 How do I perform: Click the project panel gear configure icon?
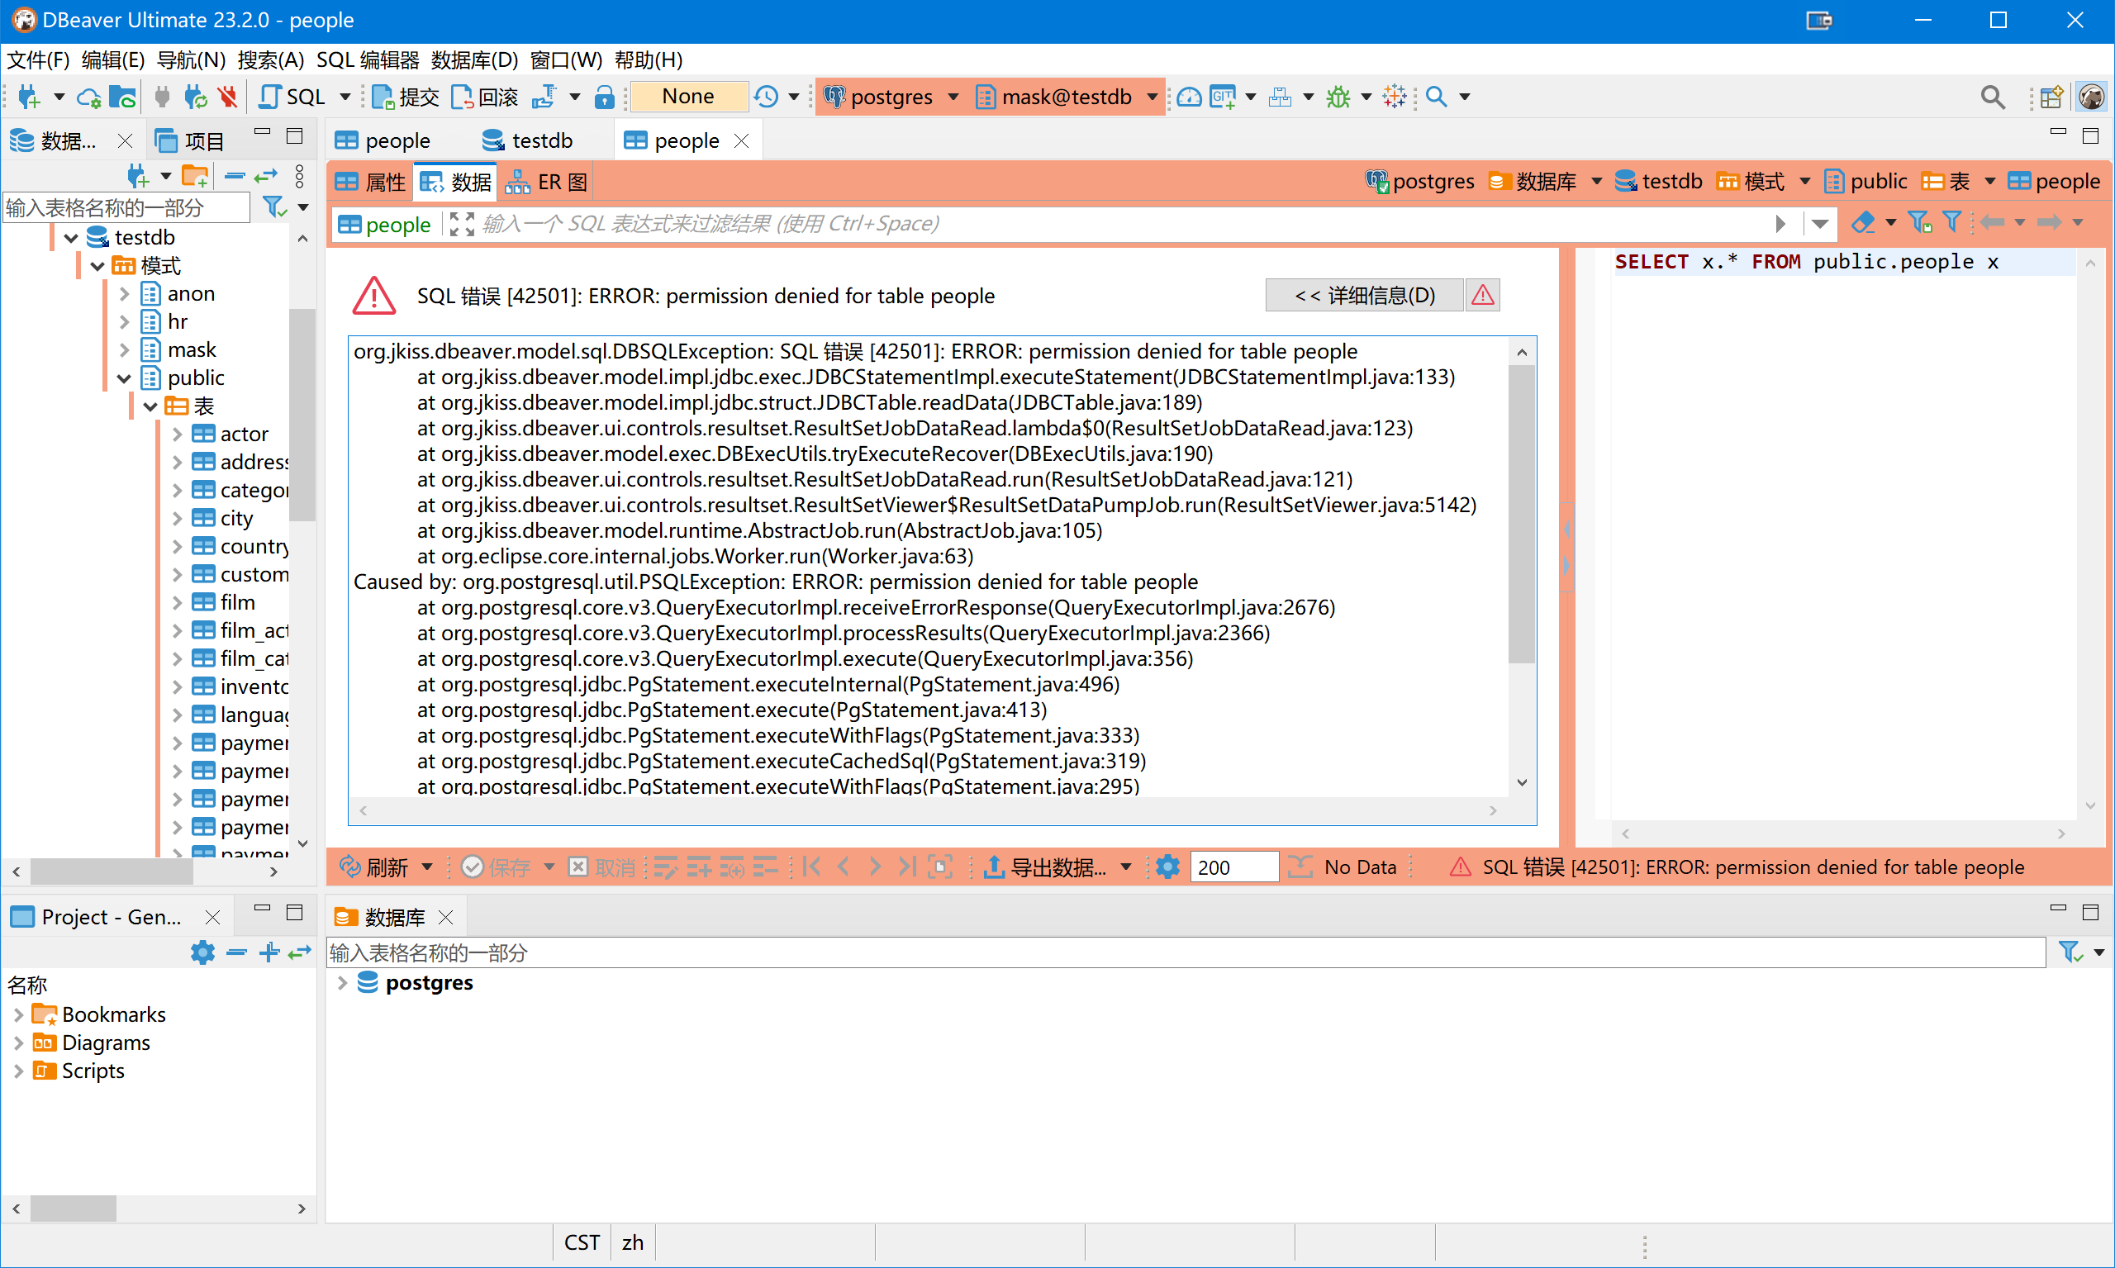[x=202, y=952]
